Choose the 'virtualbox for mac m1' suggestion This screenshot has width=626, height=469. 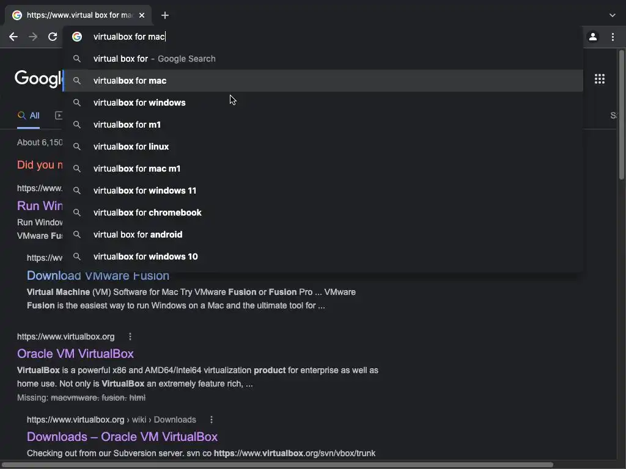[x=323, y=169]
